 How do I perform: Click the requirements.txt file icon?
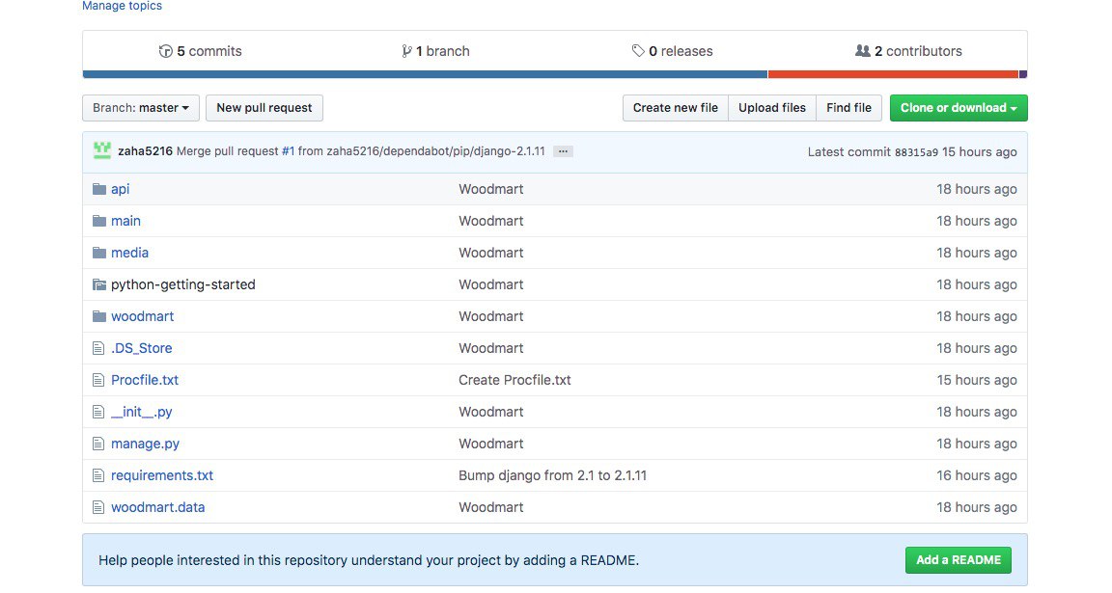click(98, 476)
